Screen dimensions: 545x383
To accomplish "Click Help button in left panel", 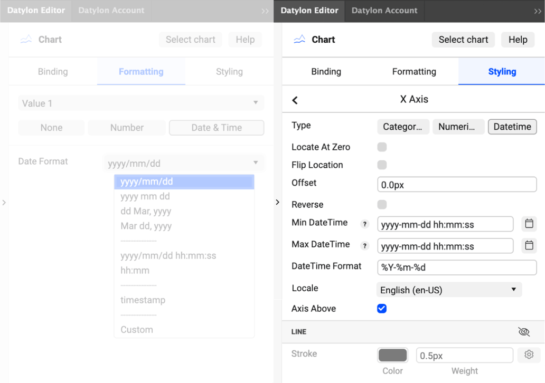I will [x=245, y=40].
